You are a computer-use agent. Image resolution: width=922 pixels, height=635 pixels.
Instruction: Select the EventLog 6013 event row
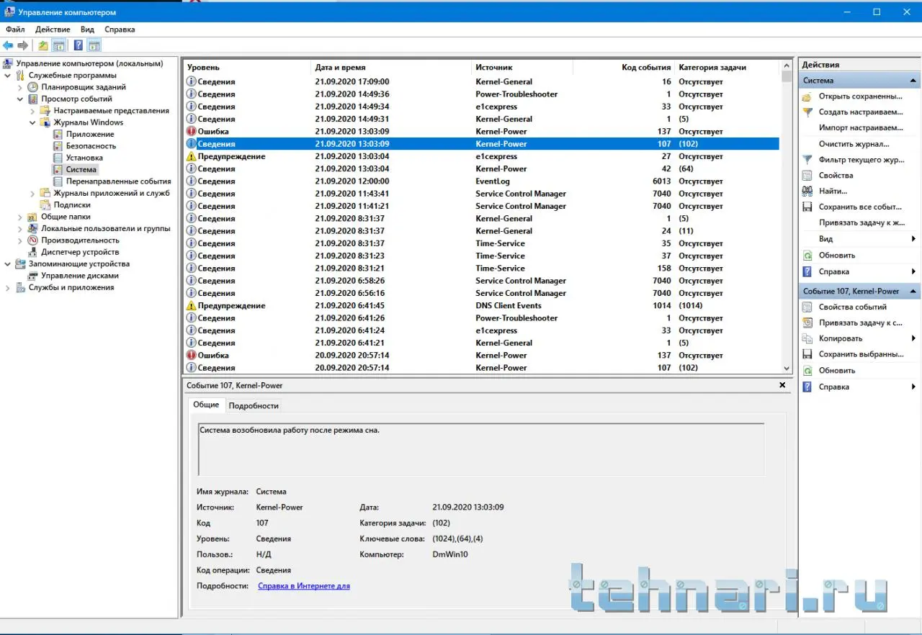(482, 181)
